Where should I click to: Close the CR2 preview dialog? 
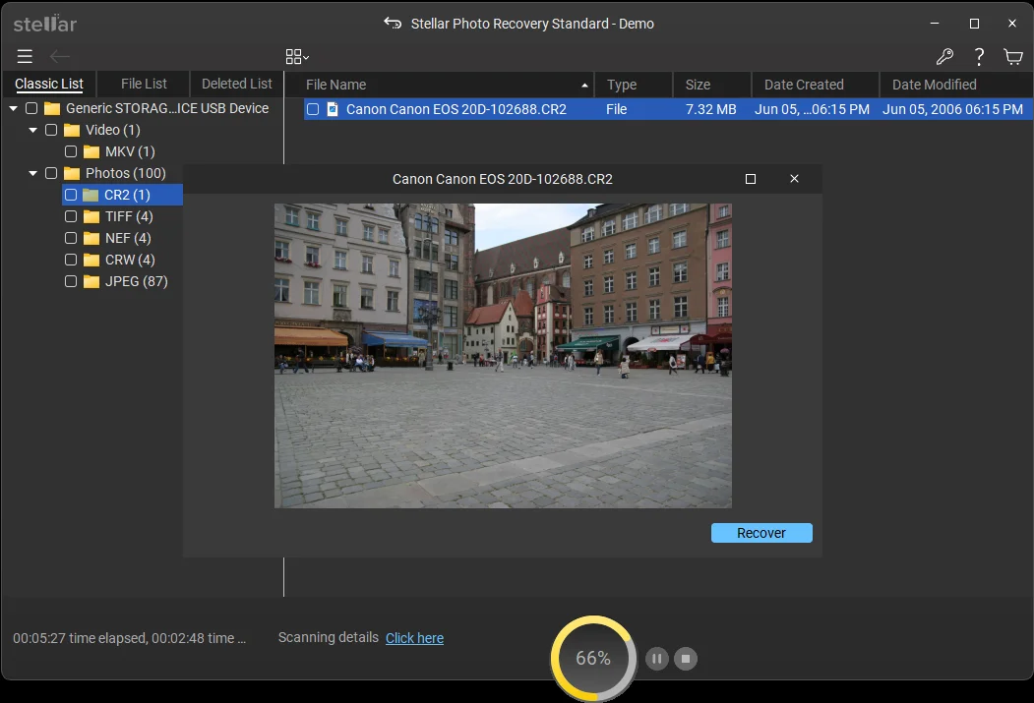794,179
